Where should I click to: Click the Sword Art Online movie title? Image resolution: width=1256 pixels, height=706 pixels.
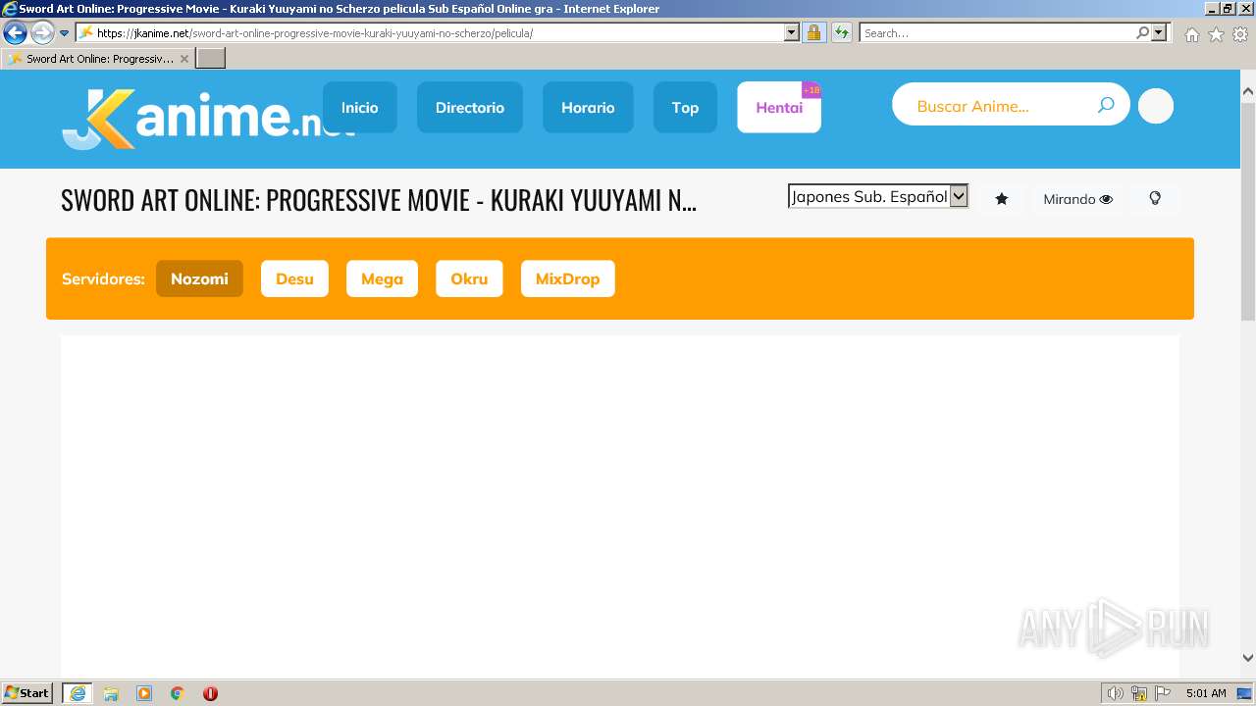click(379, 200)
